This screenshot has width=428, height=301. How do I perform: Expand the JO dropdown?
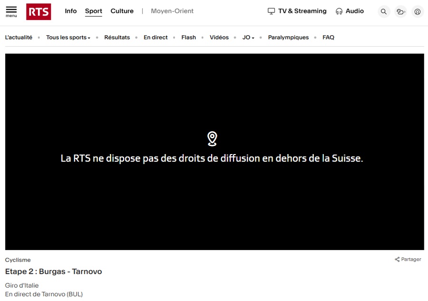[248, 38]
